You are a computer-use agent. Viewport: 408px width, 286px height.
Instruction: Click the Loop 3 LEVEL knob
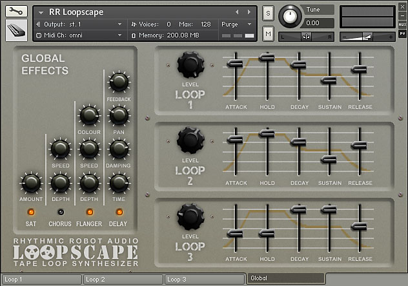pos(190,216)
